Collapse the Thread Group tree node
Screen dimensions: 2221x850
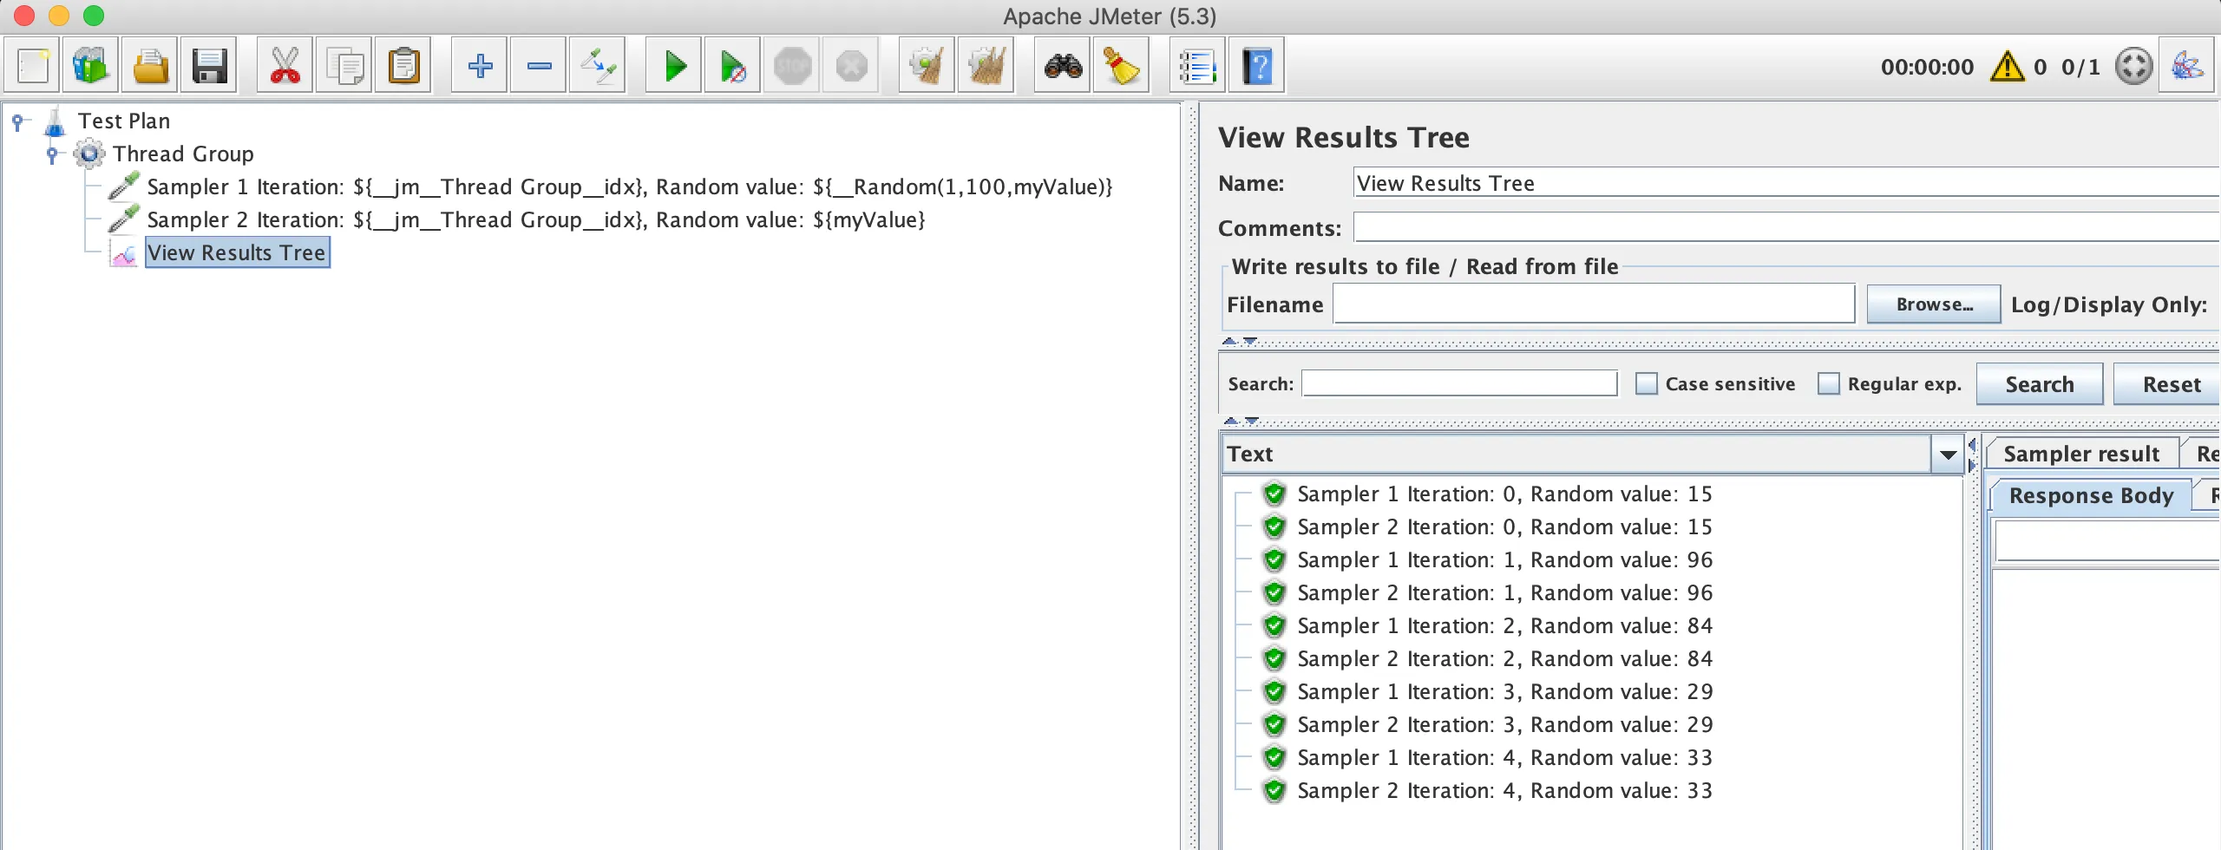52,154
